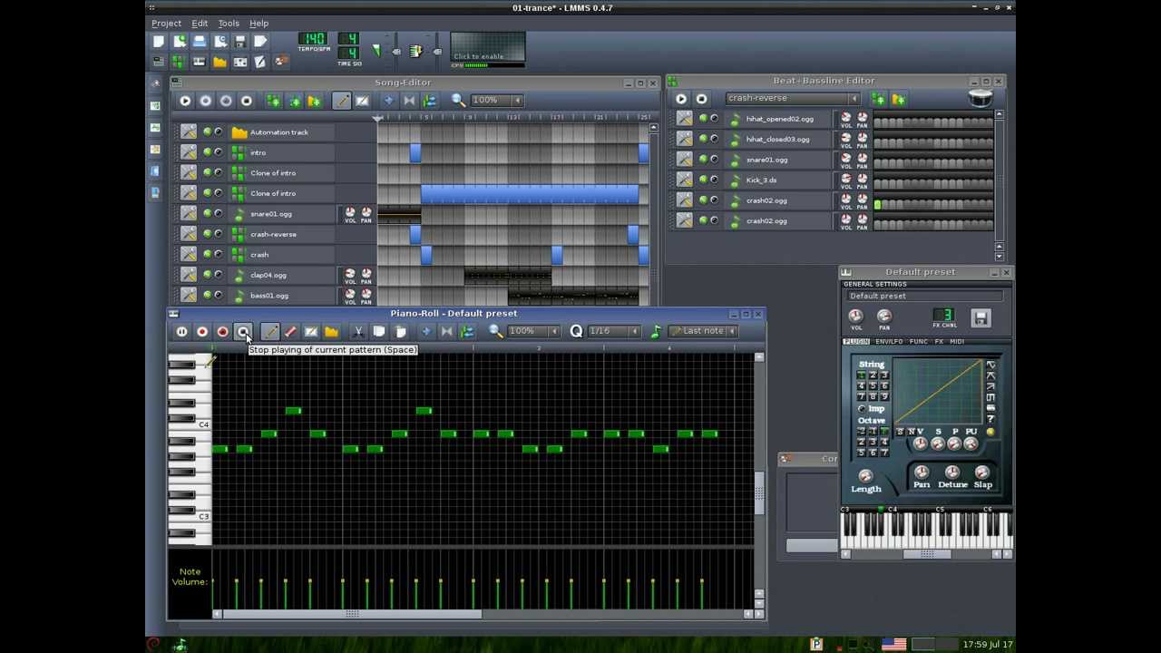Open the Tools menu
Image resolution: width=1161 pixels, height=653 pixels.
coord(229,23)
